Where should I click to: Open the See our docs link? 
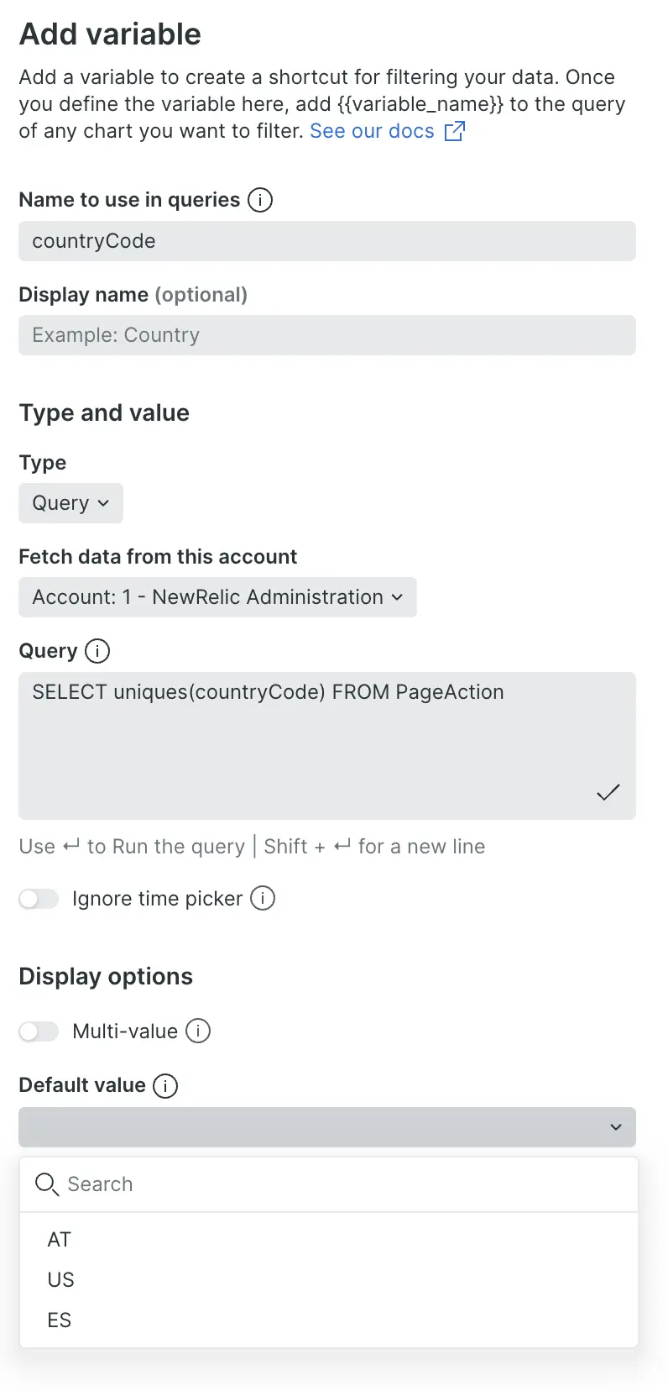pos(372,131)
